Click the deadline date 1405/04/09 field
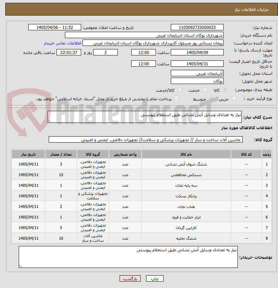 pyautogui.click(x=197, y=53)
